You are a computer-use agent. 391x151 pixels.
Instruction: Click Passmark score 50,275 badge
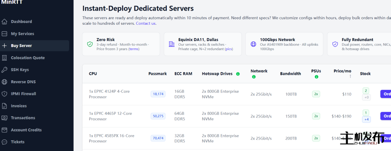click(x=158, y=116)
